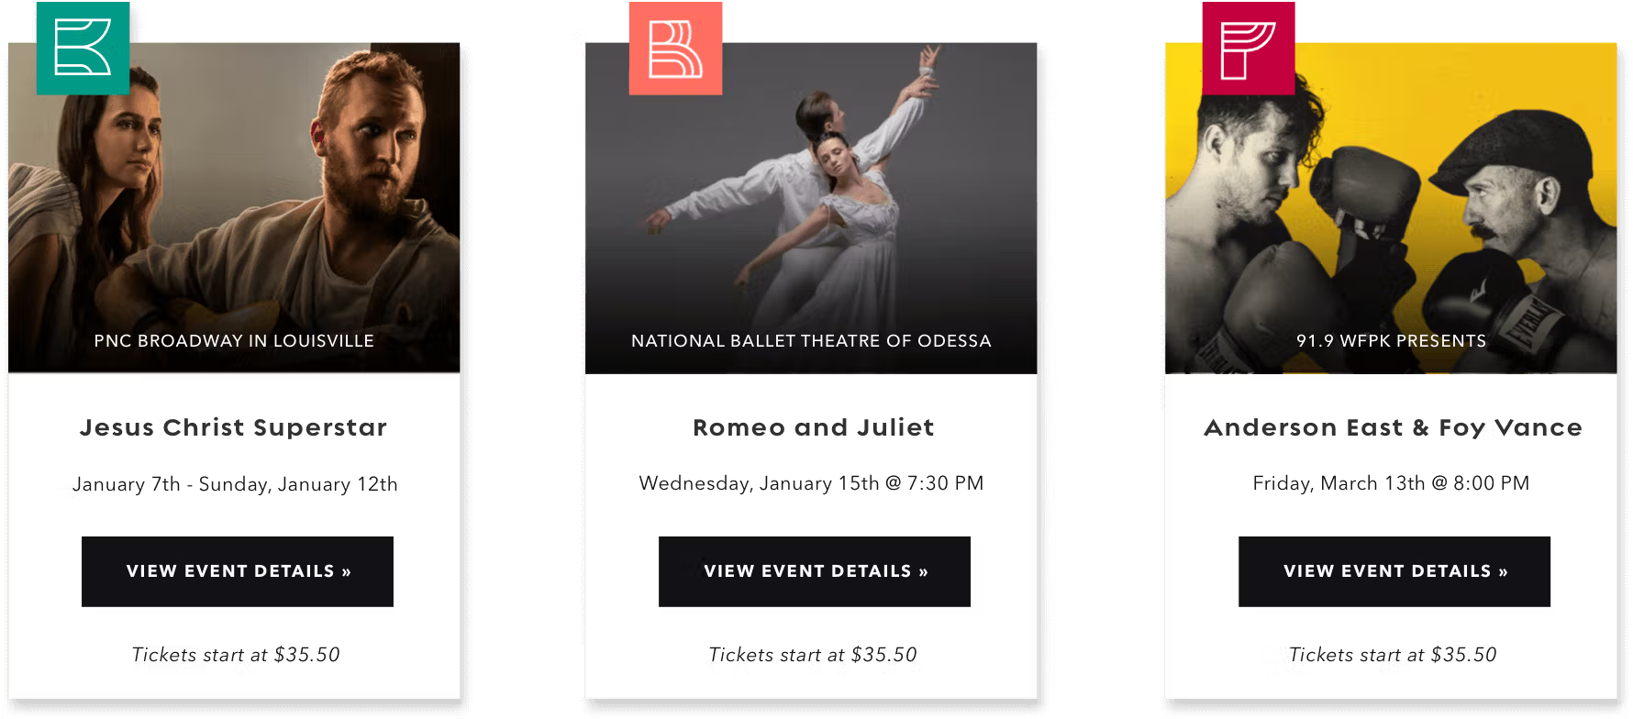Click the chevron on Romeo and Juliet's details button
The image size is (1633, 719).
[x=922, y=571]
